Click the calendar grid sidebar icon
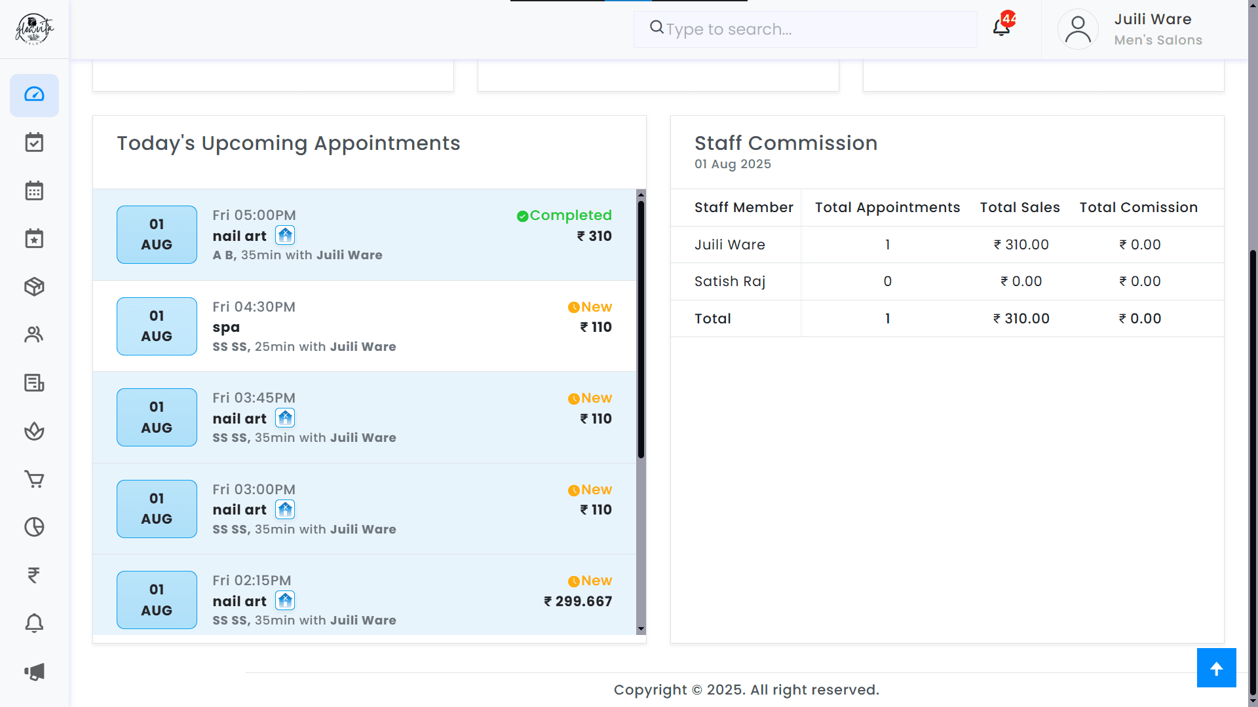 point(34,190)
